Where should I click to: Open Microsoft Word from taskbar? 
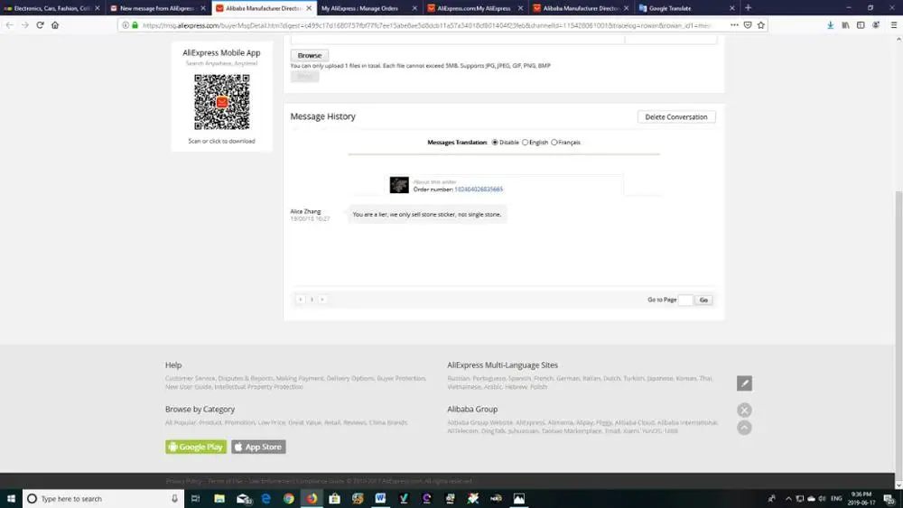381,498
